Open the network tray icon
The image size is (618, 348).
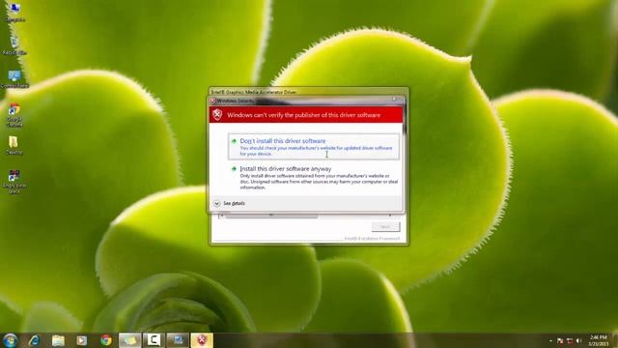pos(570,341)
